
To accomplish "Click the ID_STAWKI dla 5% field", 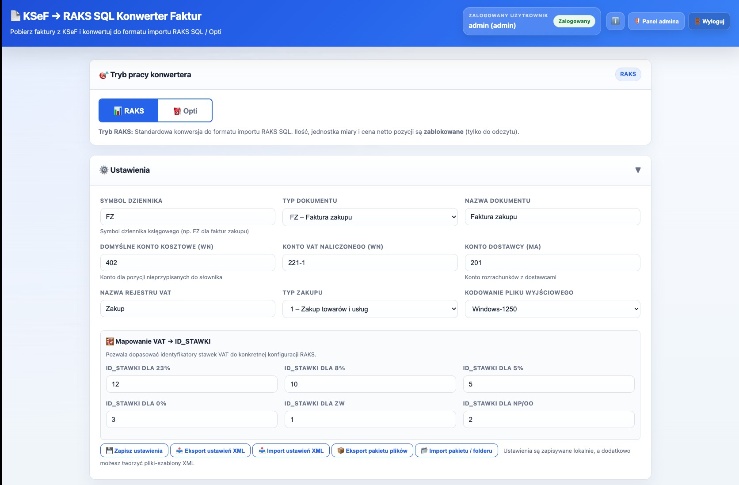I will point(549,384).
